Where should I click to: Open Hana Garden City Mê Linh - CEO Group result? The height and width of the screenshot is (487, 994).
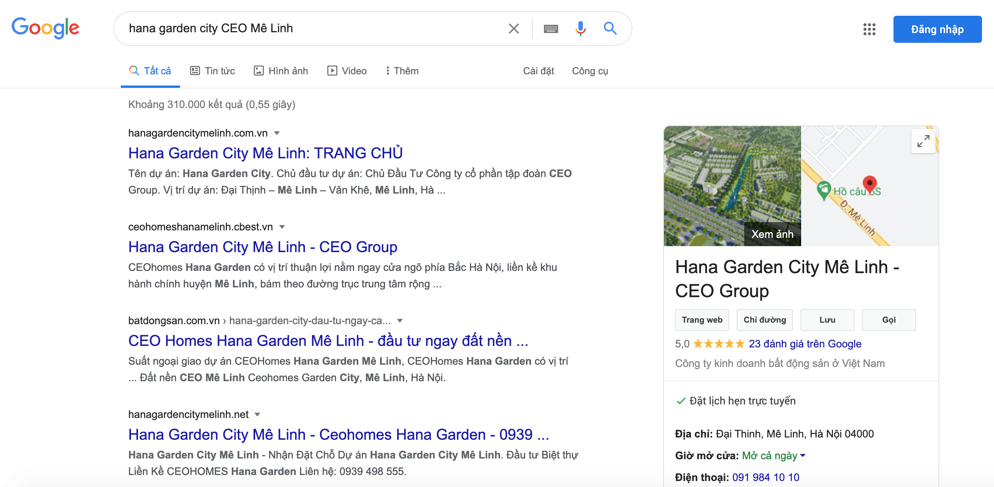tap(263, 247)
